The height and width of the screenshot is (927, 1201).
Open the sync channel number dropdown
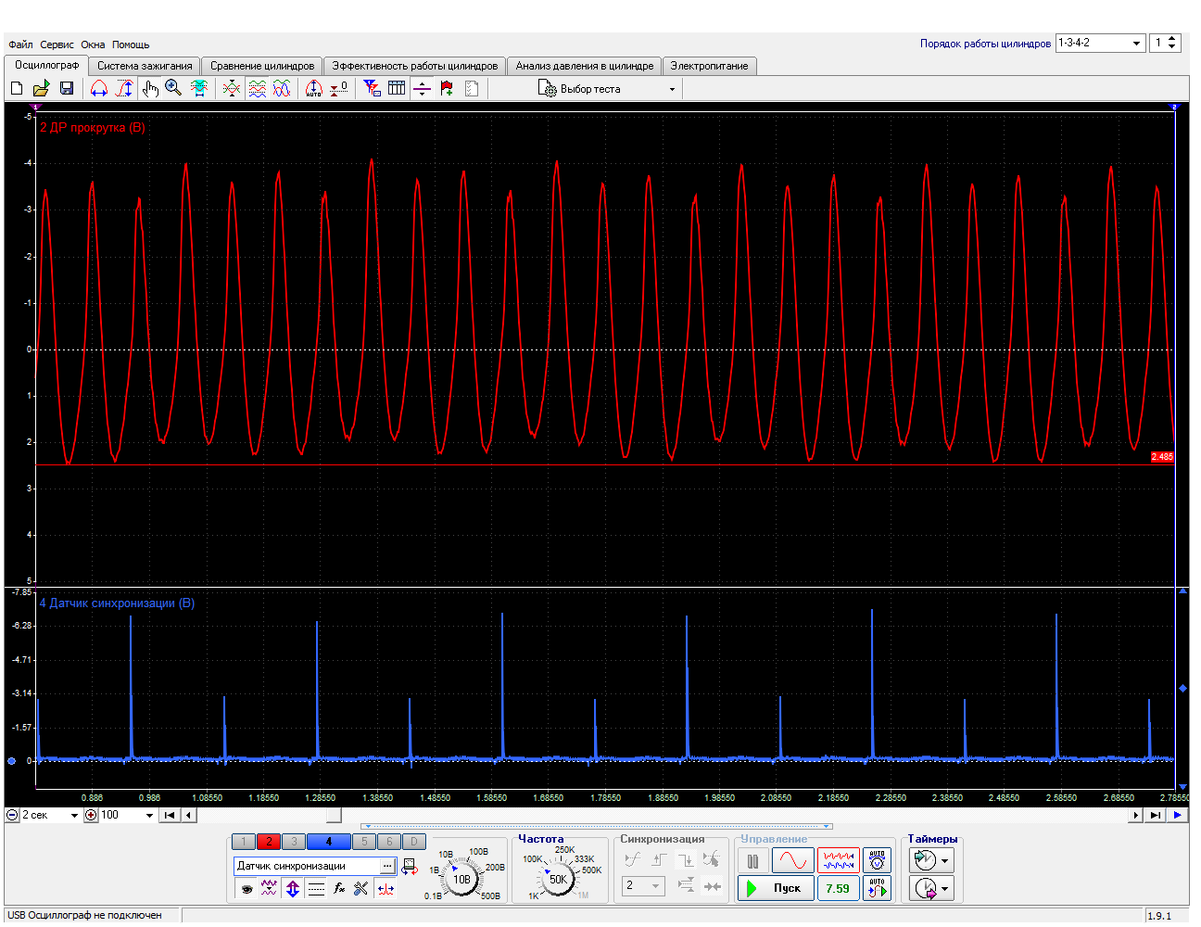point(656,886)
